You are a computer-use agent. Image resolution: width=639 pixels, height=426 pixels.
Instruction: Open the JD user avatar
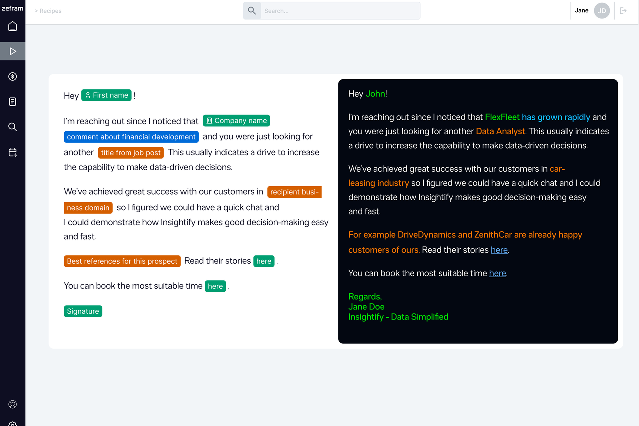click(602, 11)
